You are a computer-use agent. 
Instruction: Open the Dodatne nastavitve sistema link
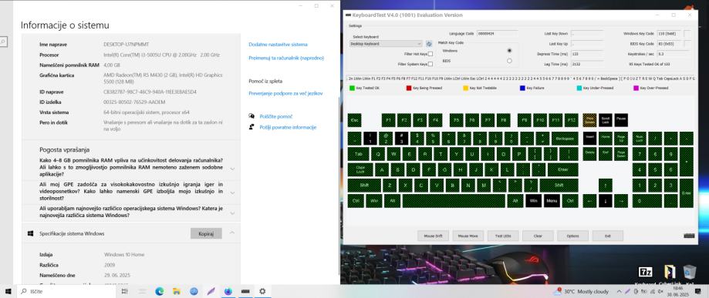278,44
